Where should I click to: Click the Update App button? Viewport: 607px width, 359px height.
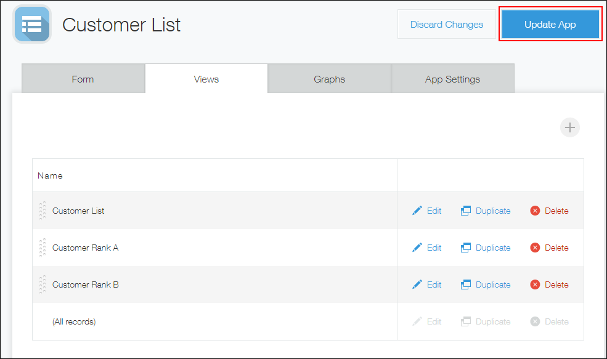tap(549, 24)
